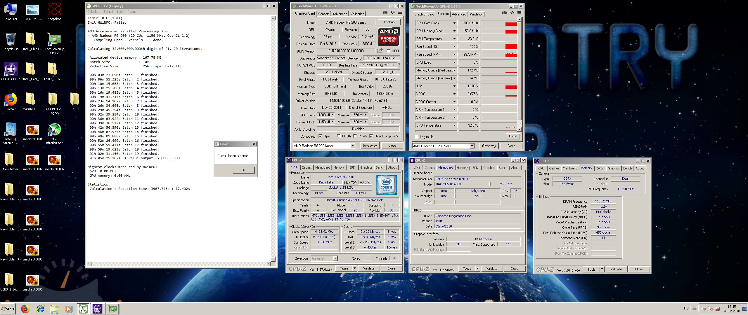Open the MAXIMUS-I... folder on desktop

(32, 102)
